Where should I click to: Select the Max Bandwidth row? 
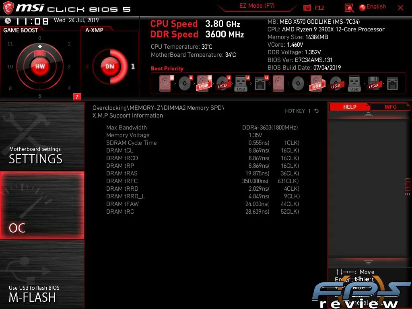click(202, 128)
